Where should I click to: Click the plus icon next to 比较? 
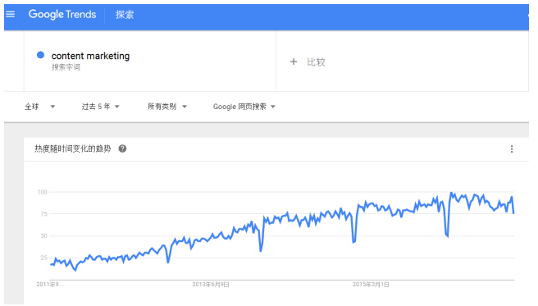294,62
